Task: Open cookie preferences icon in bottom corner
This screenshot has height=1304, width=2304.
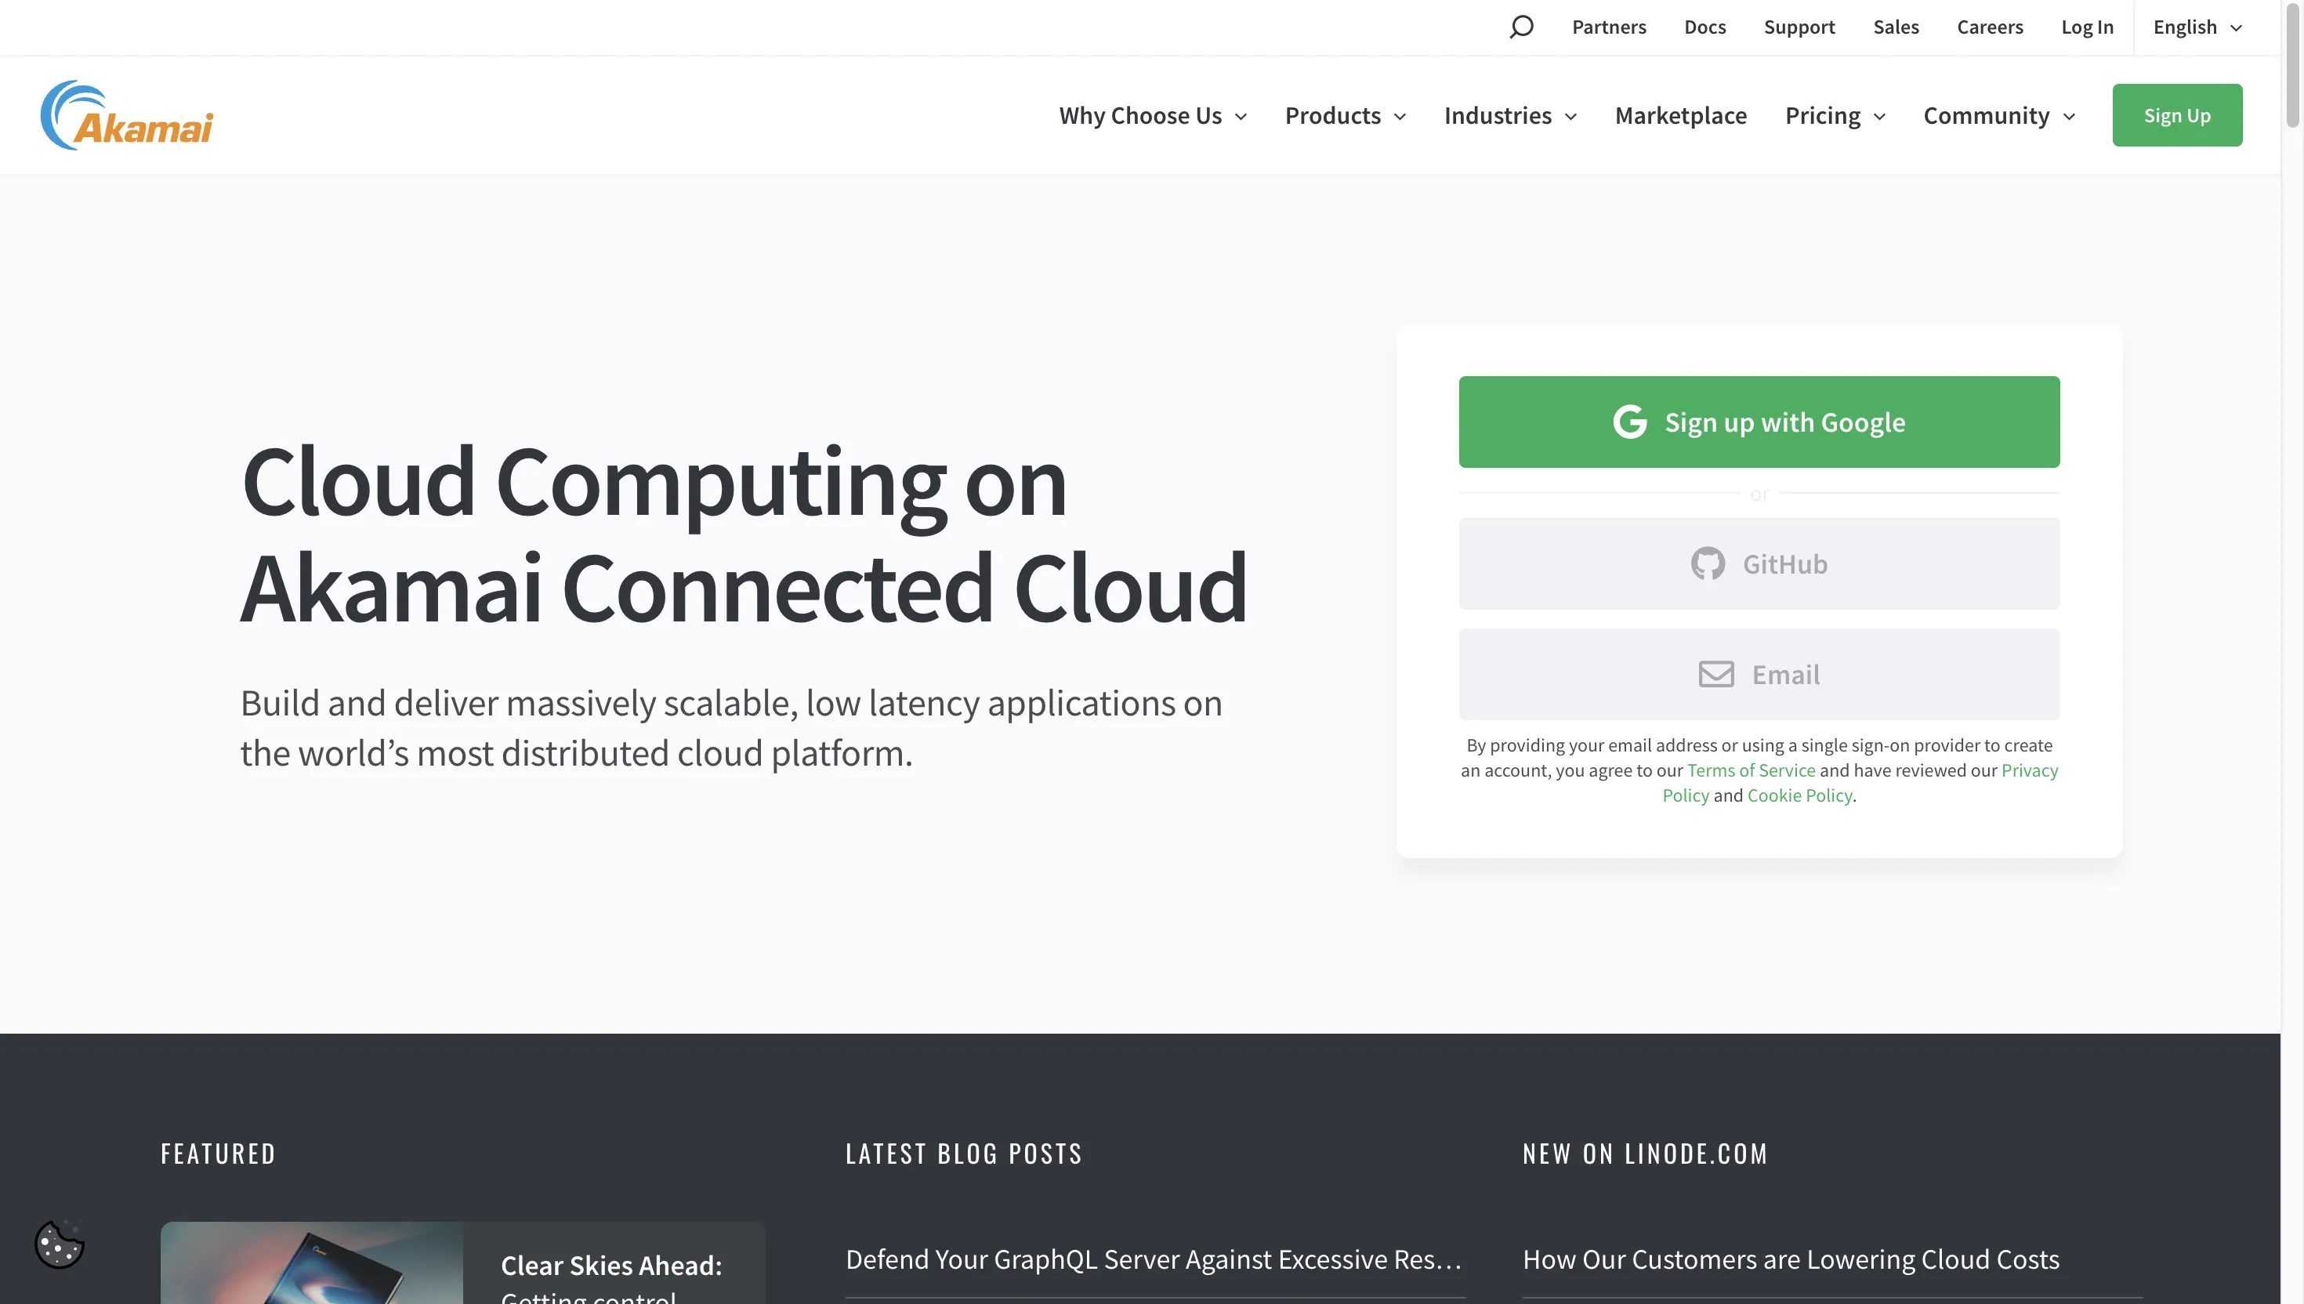Action: (x=59, y=1243)
